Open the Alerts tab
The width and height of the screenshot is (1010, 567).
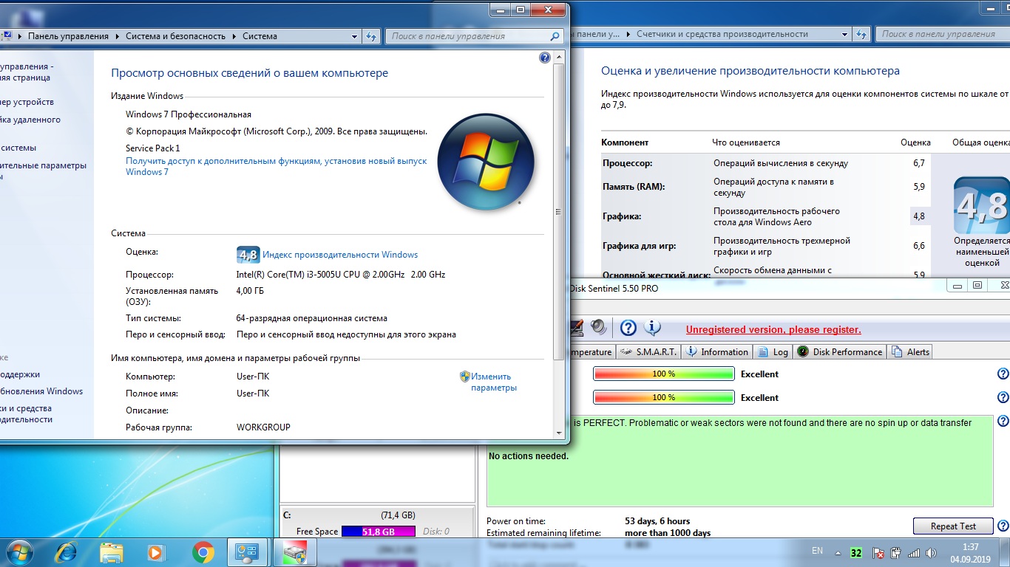coord(911,352)
